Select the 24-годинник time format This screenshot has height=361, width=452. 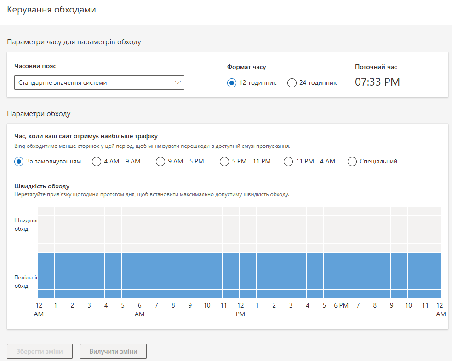click(292, 83)
